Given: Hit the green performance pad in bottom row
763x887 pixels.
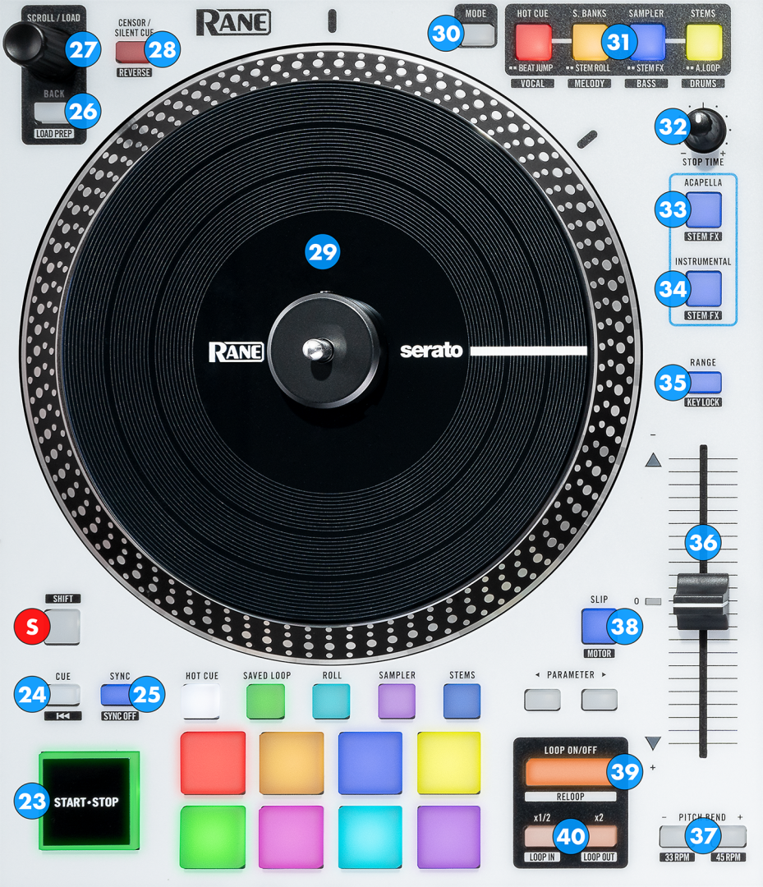Looking at the screenshot, I should 213,837.
